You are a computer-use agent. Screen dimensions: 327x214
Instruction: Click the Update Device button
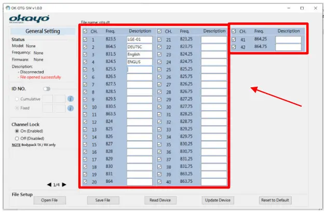217,200
